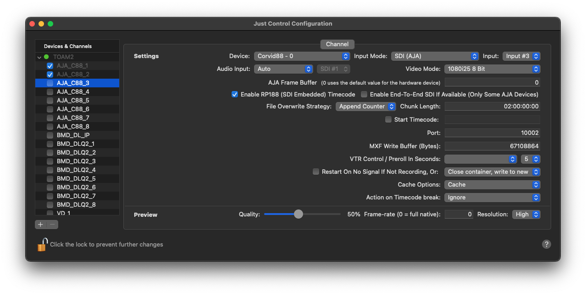The height and width of the screenshot is (295, 586).
Task: Click the Frame-rate input field
Action: (459, 214)
